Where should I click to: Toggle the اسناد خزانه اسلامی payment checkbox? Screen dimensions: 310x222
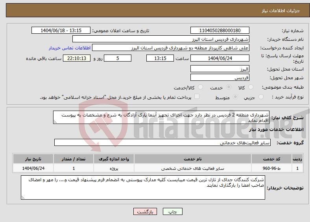[197, 96]
